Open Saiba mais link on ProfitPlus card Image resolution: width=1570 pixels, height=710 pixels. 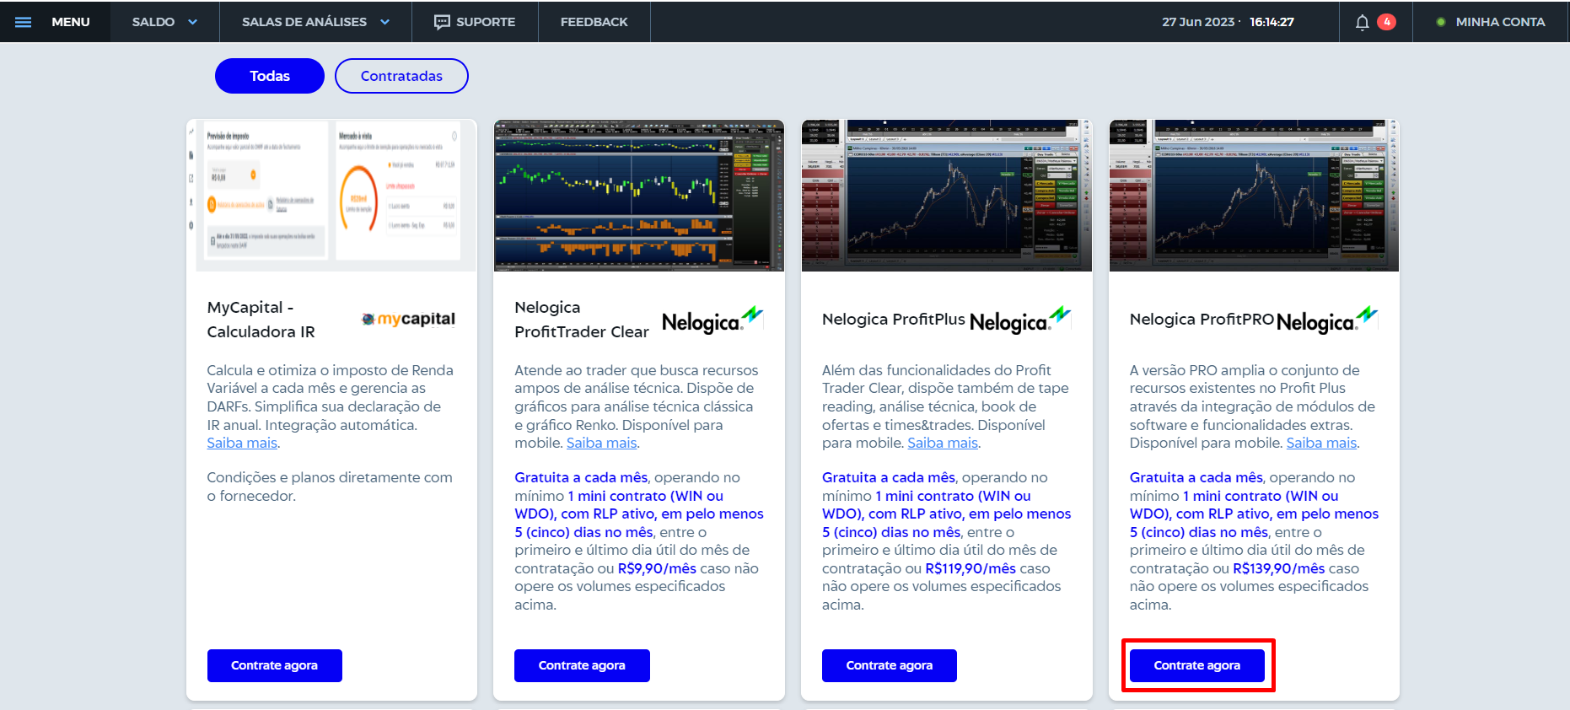(943, 443)
